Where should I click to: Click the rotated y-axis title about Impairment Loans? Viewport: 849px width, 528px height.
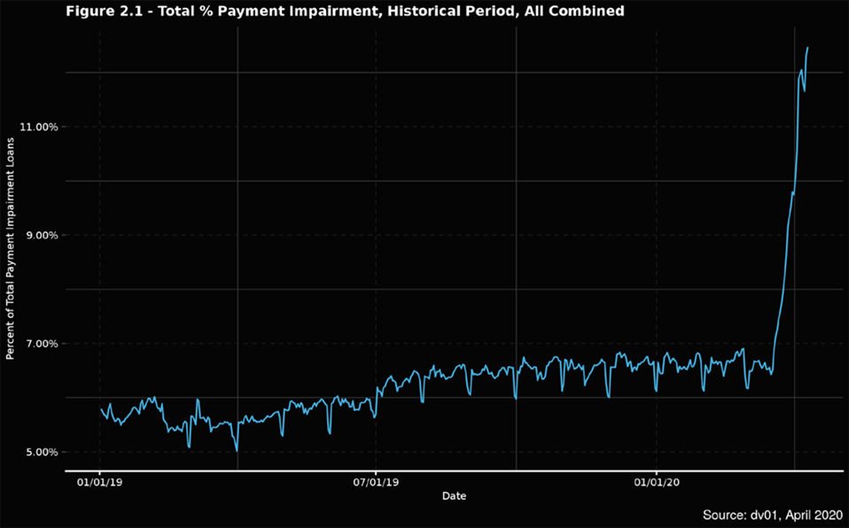click(x=11, y=268)
